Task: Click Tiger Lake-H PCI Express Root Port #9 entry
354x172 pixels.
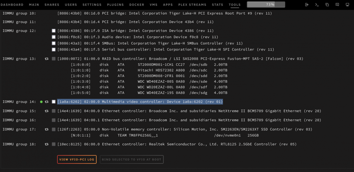Action: [x=165, y=13]
